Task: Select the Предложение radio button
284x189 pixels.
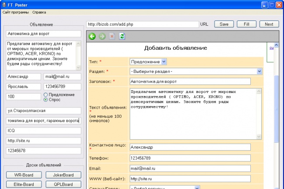Action: click(x=46, y=95)
